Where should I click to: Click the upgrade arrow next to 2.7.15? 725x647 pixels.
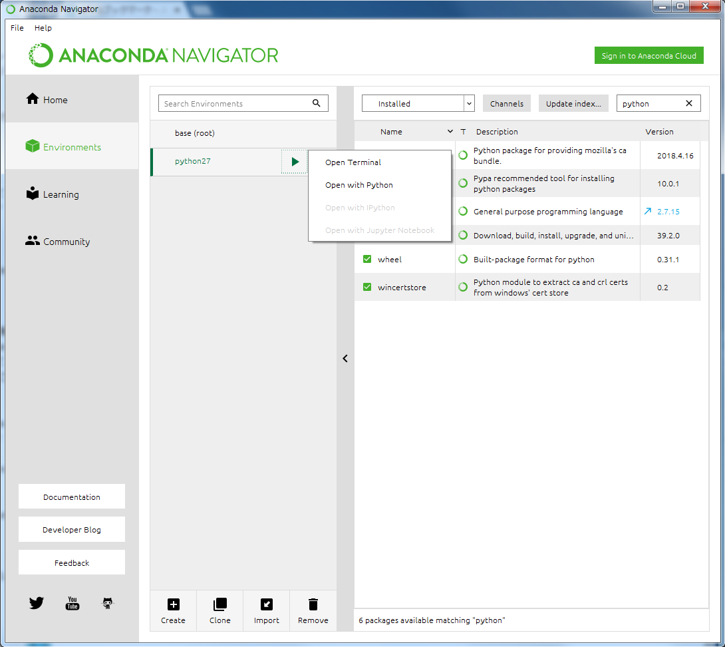point(648,211)
